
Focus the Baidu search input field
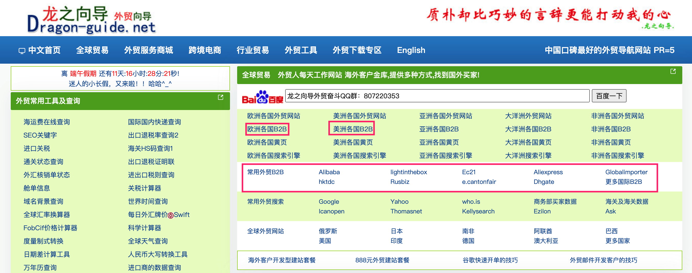[437, 96]
